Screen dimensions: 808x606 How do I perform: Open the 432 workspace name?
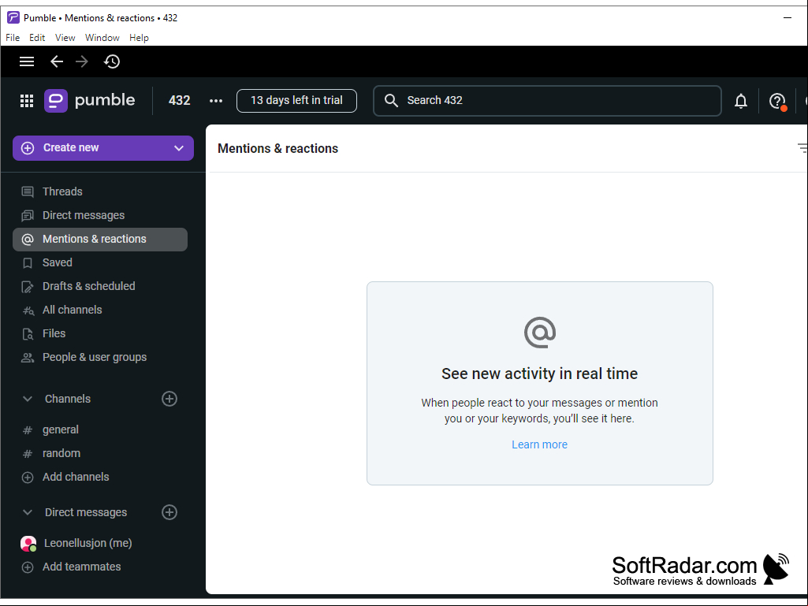(179, 101)
